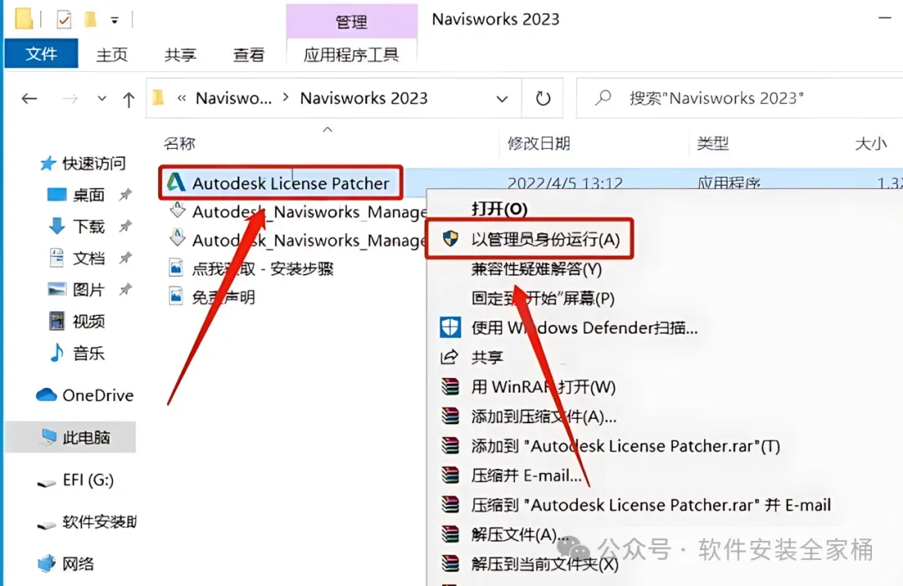Viewport: 903px width, 586px height.
Task: Click the new folder icon in title bar
Action: 89,19
